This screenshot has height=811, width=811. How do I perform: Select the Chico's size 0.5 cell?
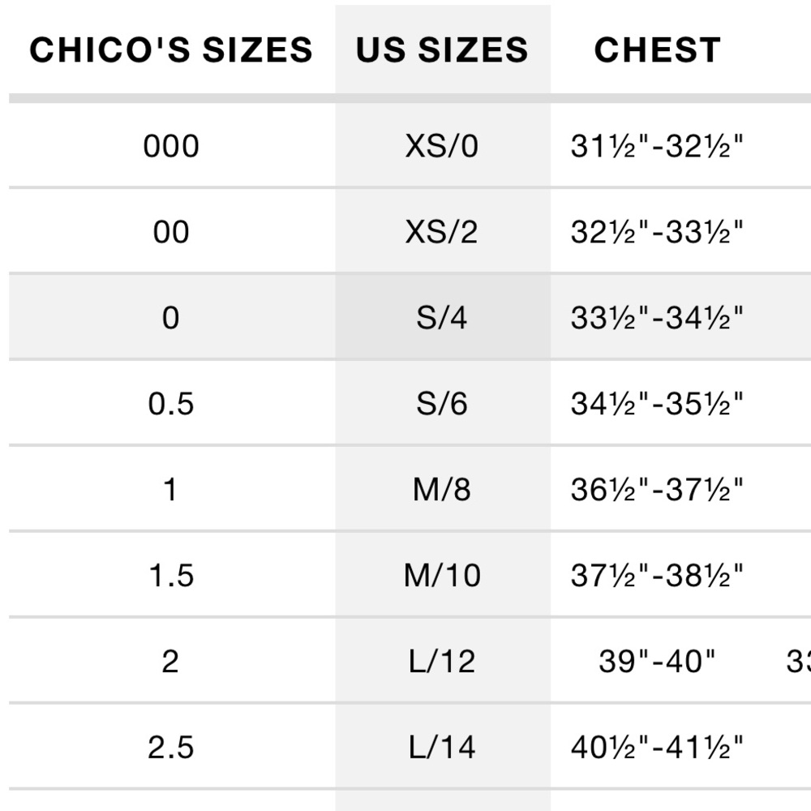tap(171, 403)
